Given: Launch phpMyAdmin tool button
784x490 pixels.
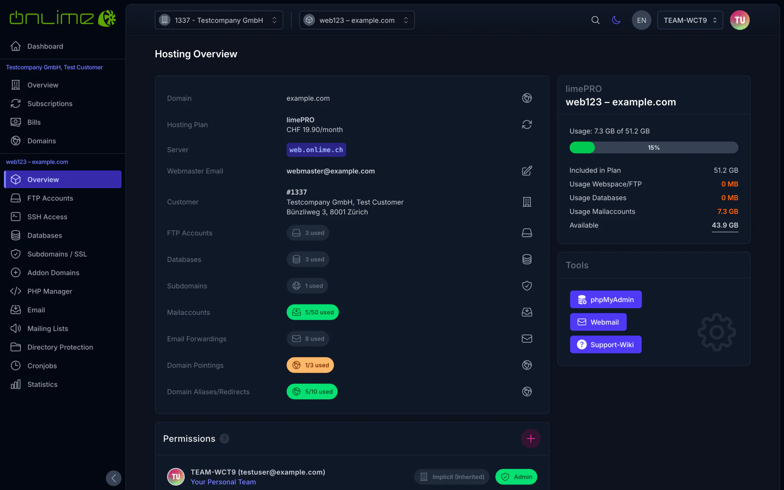Looking at the screenshot, I should [x=606, y=299].
